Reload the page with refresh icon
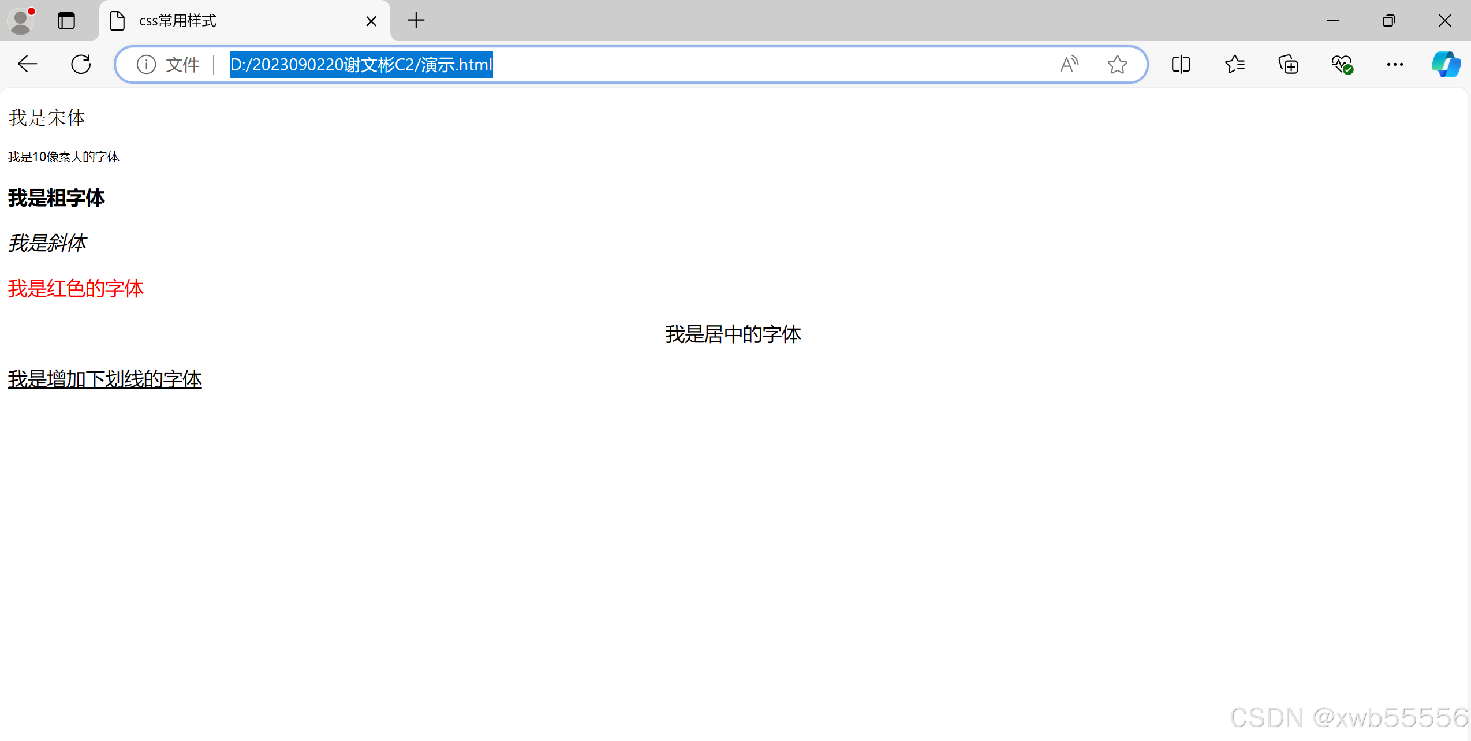This screenshot has height=741, width=1471. pyautogui.click(x=81, y=64)
